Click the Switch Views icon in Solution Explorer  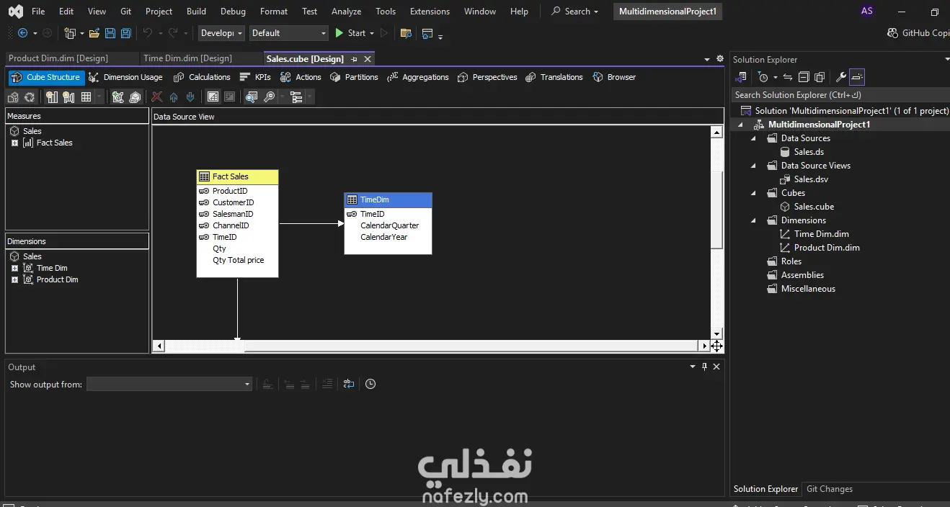tap(741, 77)
